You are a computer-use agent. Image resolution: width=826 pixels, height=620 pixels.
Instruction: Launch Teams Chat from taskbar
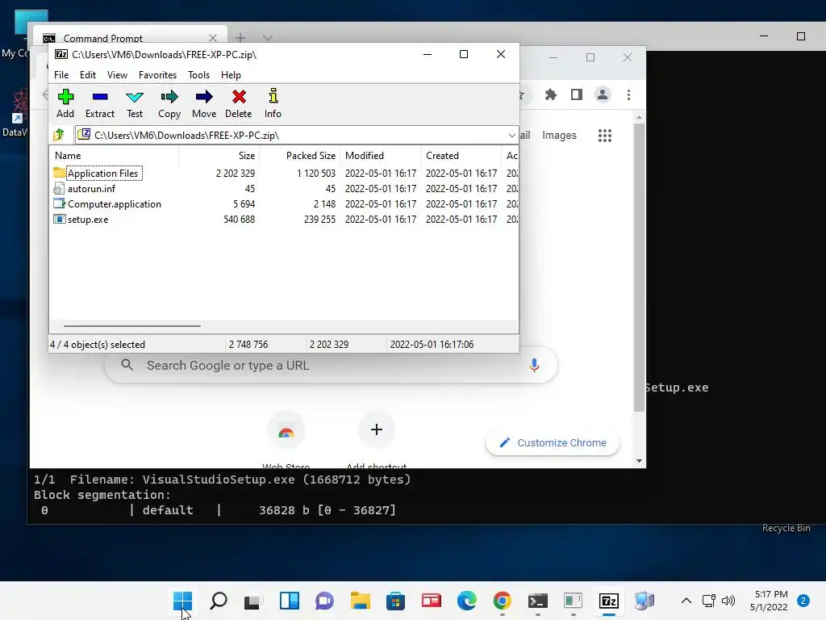click(324, 601)
